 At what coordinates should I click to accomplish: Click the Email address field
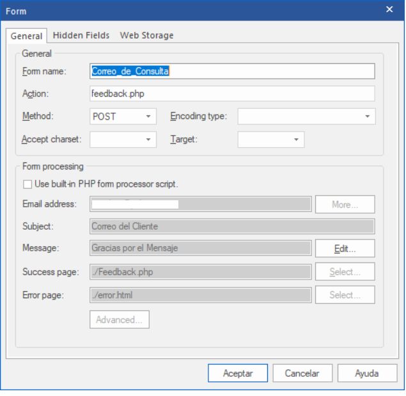tap(201, 204)
